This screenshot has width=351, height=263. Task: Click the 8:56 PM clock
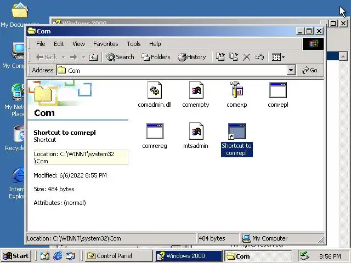click(x=330, y=256)
